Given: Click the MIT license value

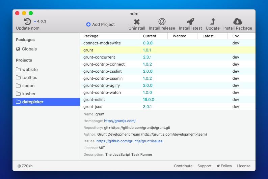Looking at the screenshot, I should tap(102, 148).
